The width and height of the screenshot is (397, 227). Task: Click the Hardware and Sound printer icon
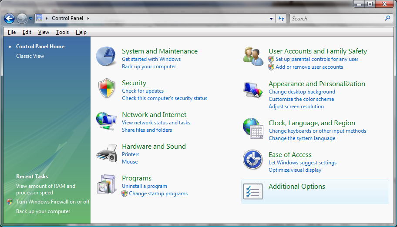click(107, 153)
